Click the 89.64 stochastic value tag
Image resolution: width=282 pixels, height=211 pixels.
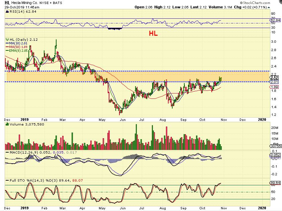[275, 183]
